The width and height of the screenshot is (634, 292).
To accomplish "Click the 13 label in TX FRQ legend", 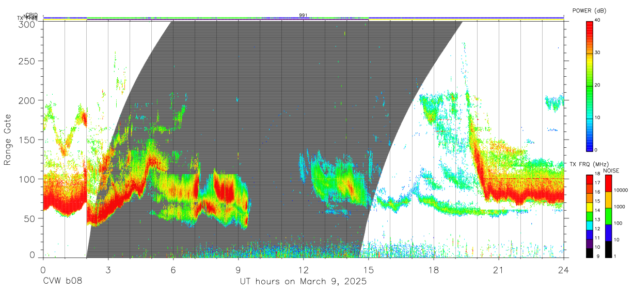I will (597, 219).
